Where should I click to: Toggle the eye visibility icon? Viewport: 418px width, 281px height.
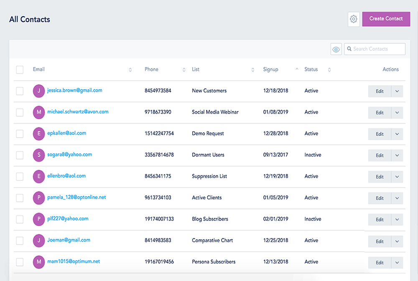click(336, 49)
